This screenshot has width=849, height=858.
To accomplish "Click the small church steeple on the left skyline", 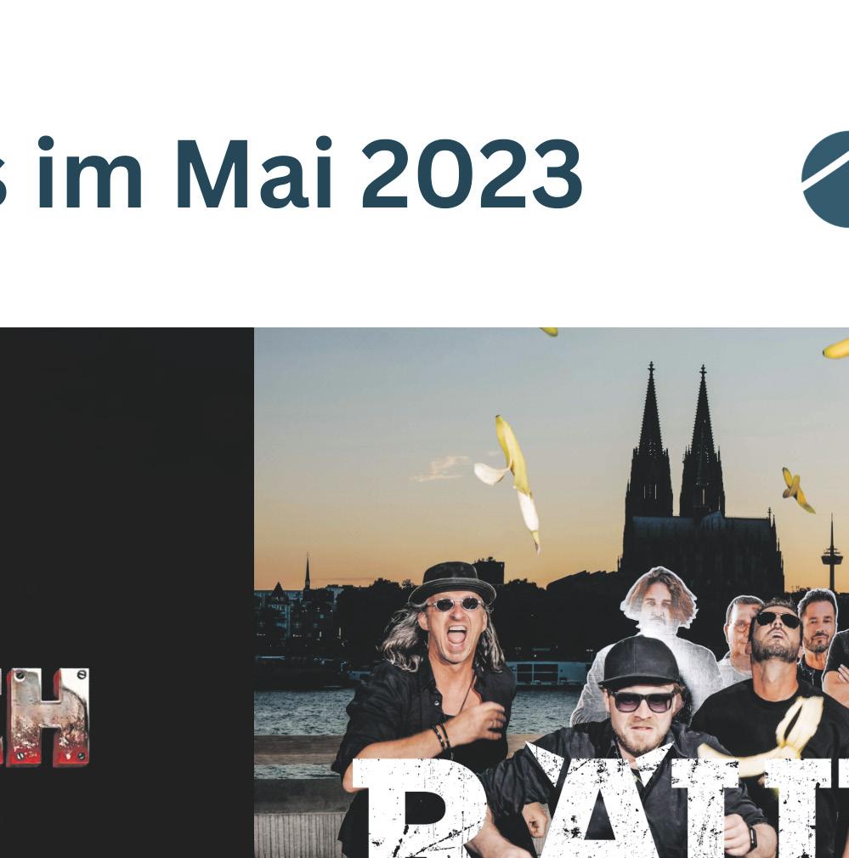I will click(308, 571).
